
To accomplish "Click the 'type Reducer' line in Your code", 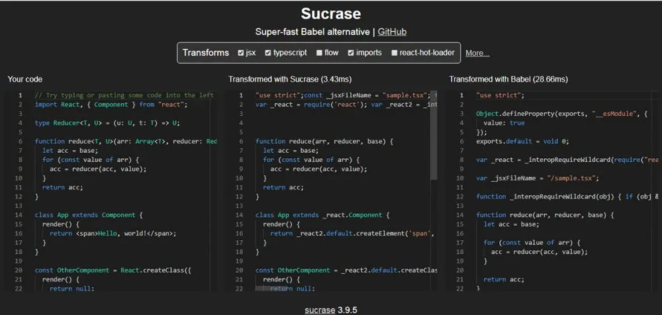I will tap(107, 123).
